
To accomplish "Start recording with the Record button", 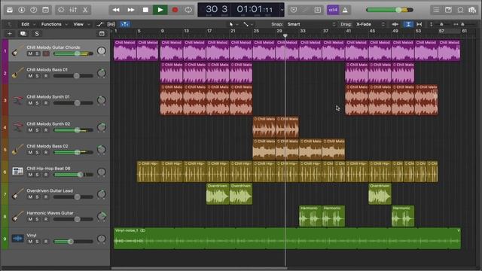I will tap(175, 10).
